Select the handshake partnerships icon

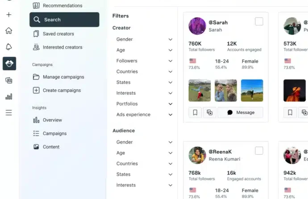pos(9,64)
